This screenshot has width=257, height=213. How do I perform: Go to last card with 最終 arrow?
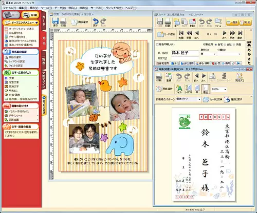tap(240, 34)
